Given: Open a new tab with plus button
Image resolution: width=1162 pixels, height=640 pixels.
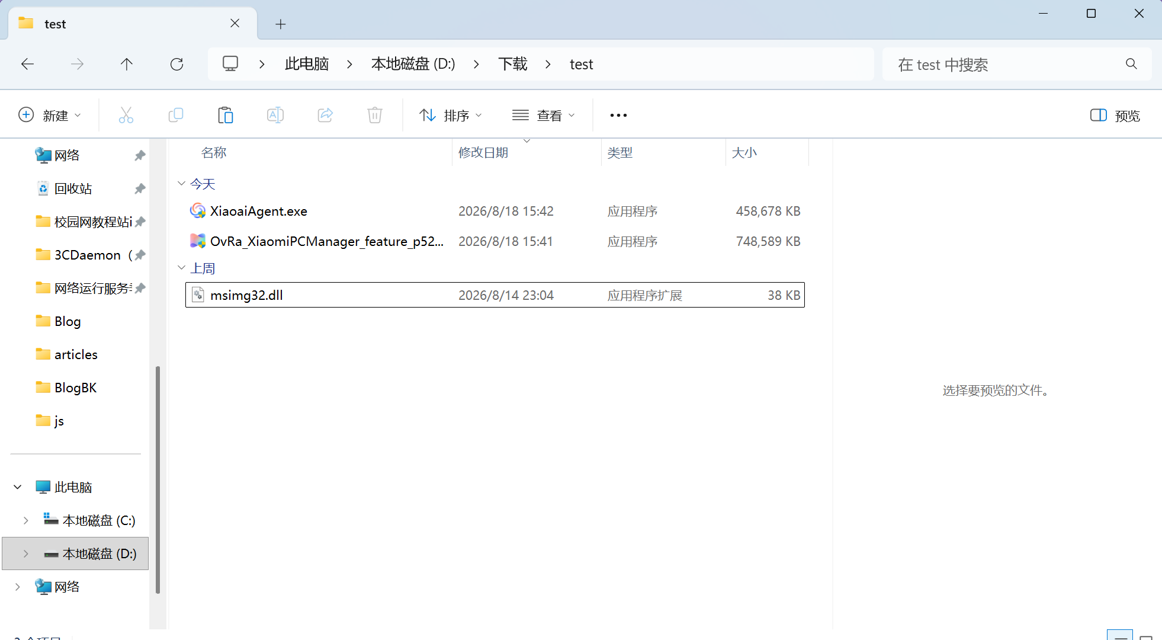Looking at the screenshot, I should coord(281,24).
